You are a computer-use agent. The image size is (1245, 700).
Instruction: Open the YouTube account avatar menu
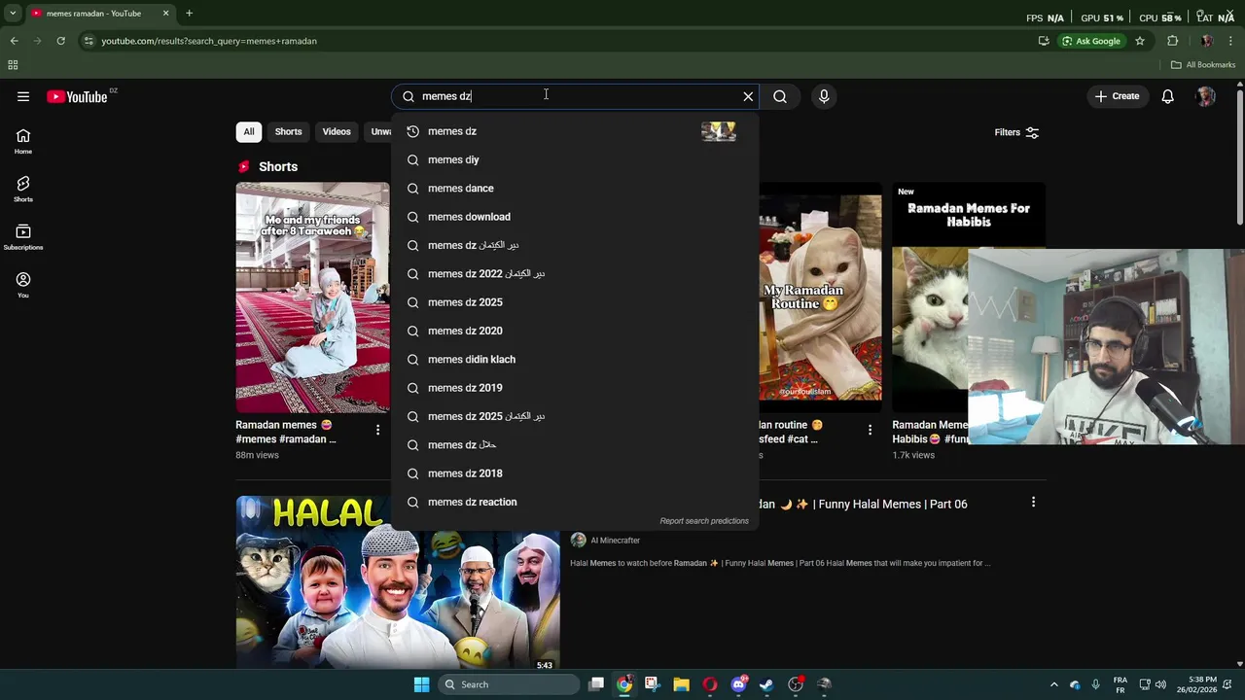pyautogui.click(x=1206, y=96)
